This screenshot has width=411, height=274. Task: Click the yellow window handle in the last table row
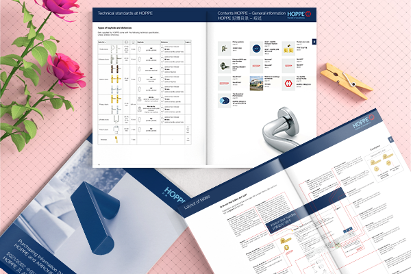point(116,139)
